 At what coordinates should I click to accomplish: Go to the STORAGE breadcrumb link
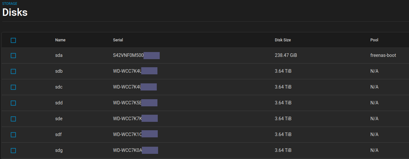point(10,4)
